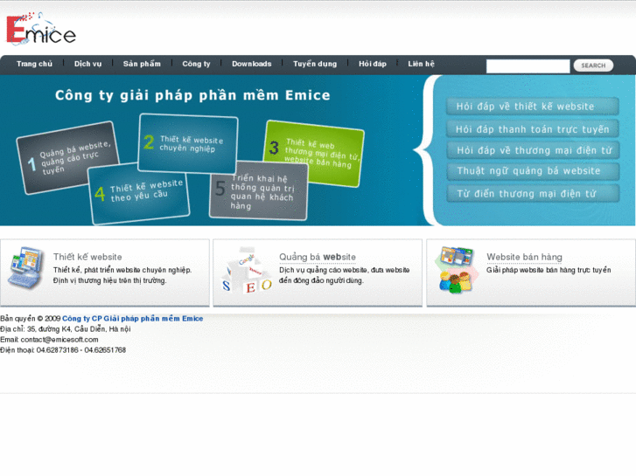Image resolution: width=636 pixels, height=476 pixels.
Task: Click the Emice logo
Action: 40,29
